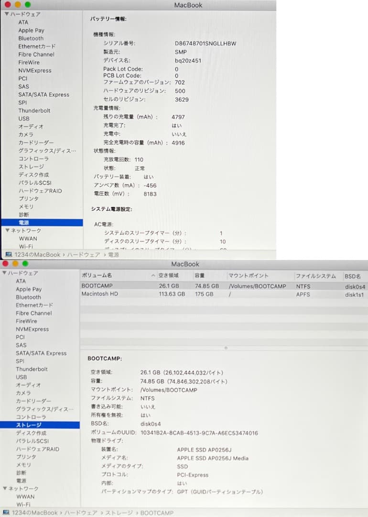Select 診断 in top window sidebar
Viewport: 368px width, 517px height.
click(x=24, y=214)
